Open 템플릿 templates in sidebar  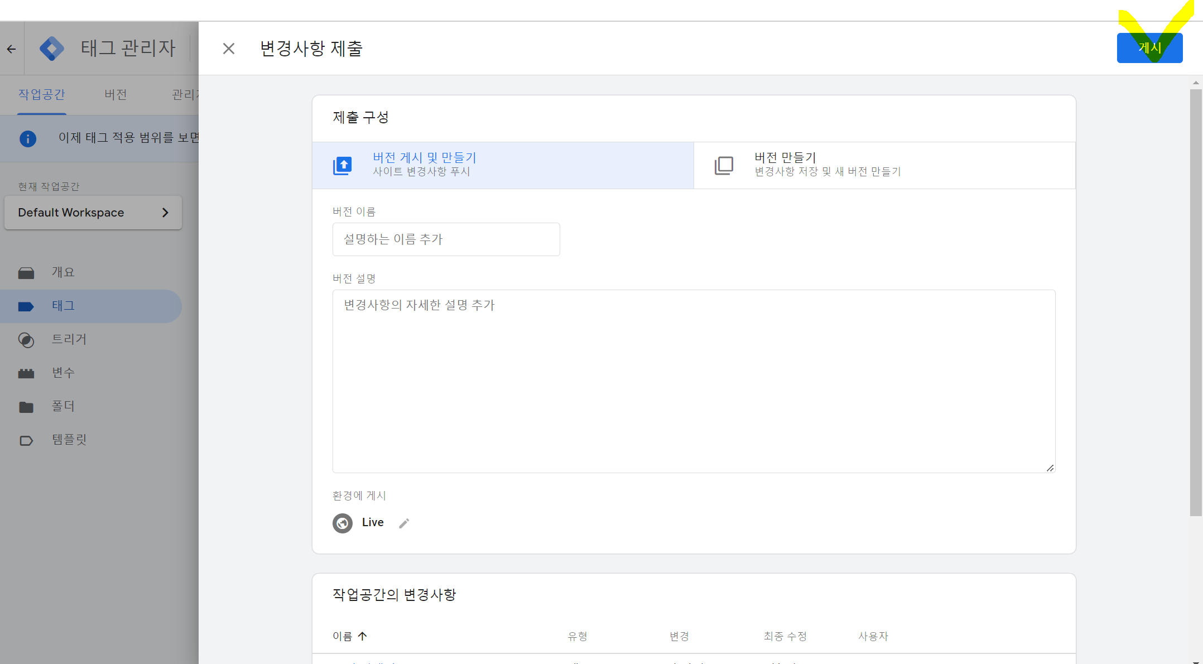[69, 440]
